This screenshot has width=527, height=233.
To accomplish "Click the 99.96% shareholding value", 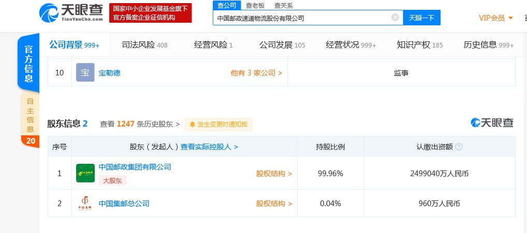I will [x=330, y=174].
